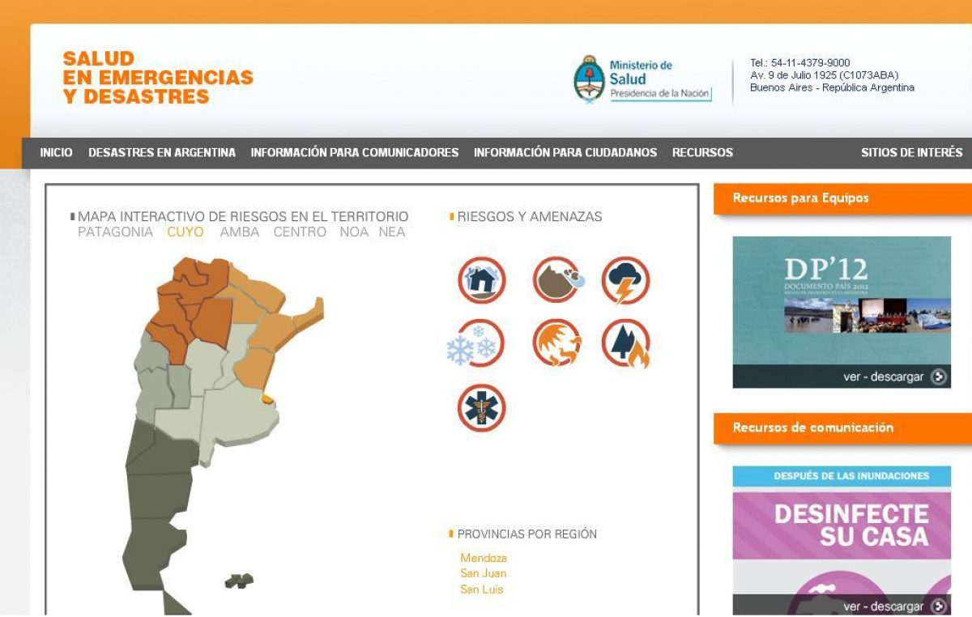
Task: Open SITIOS DE INTERÉS menu
Action: (x=912, y=152)
